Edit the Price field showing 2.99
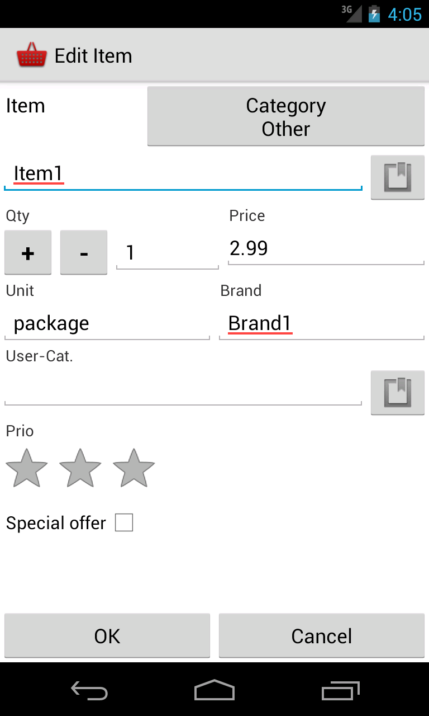 (326, 248)
